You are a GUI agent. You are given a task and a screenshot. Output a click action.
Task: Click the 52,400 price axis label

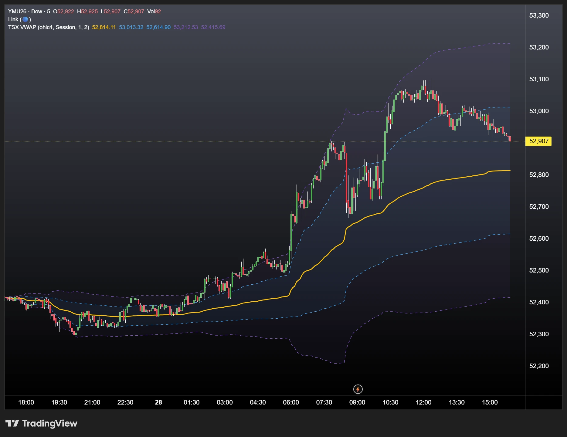pos(539,302)
